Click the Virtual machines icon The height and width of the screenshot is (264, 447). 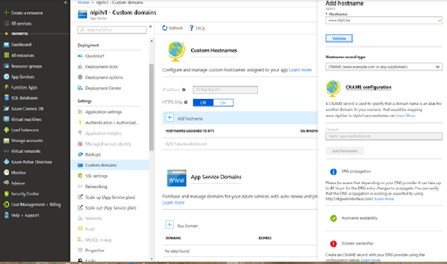click(6, 119)
